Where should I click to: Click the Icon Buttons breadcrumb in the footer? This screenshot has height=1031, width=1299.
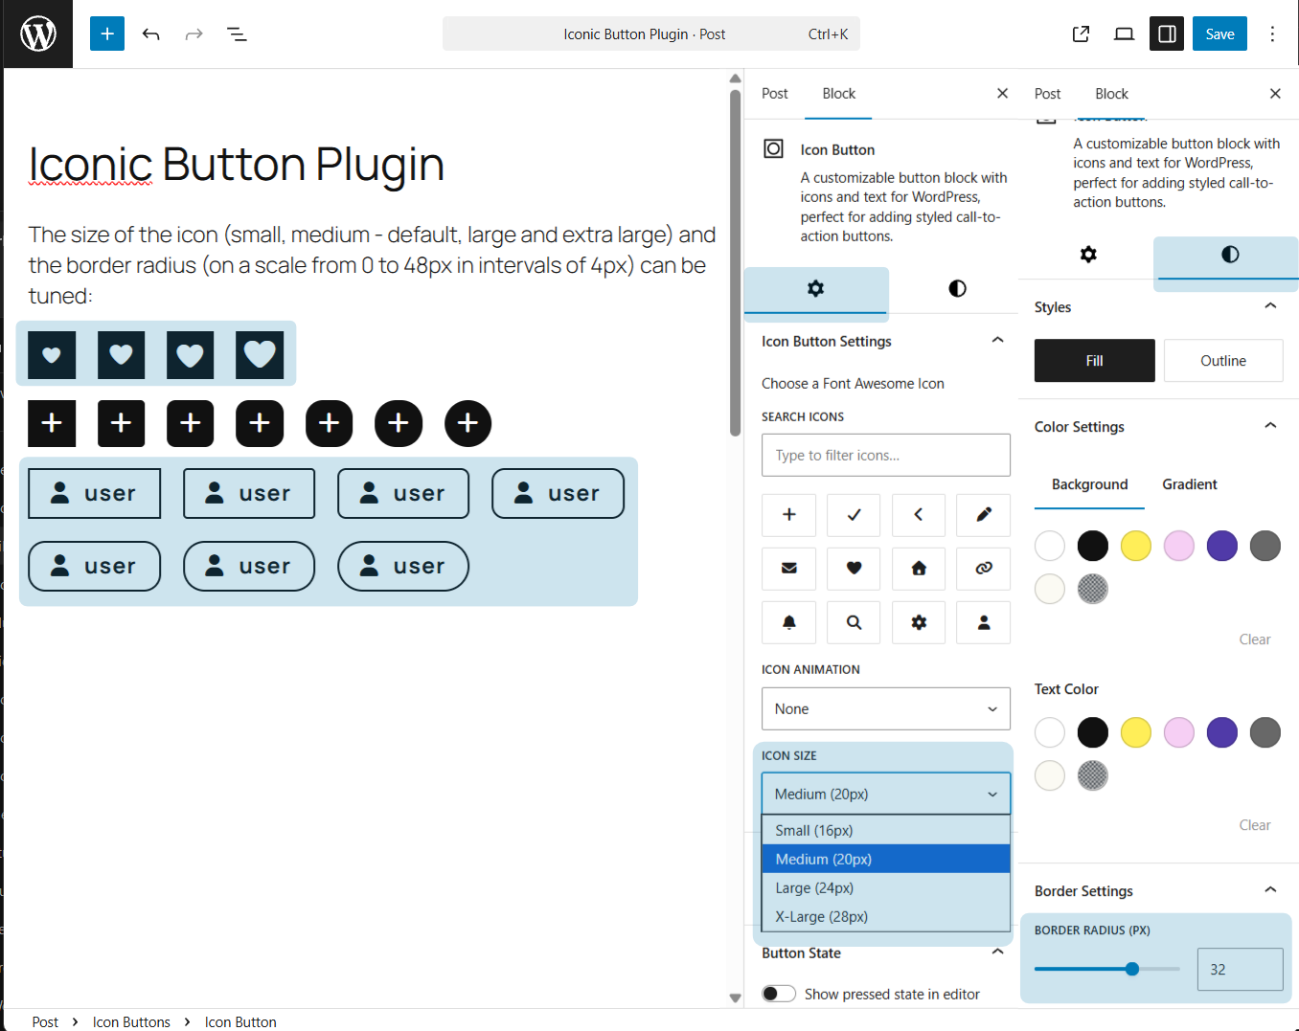pyautogui.click(x=131, y=1021)
